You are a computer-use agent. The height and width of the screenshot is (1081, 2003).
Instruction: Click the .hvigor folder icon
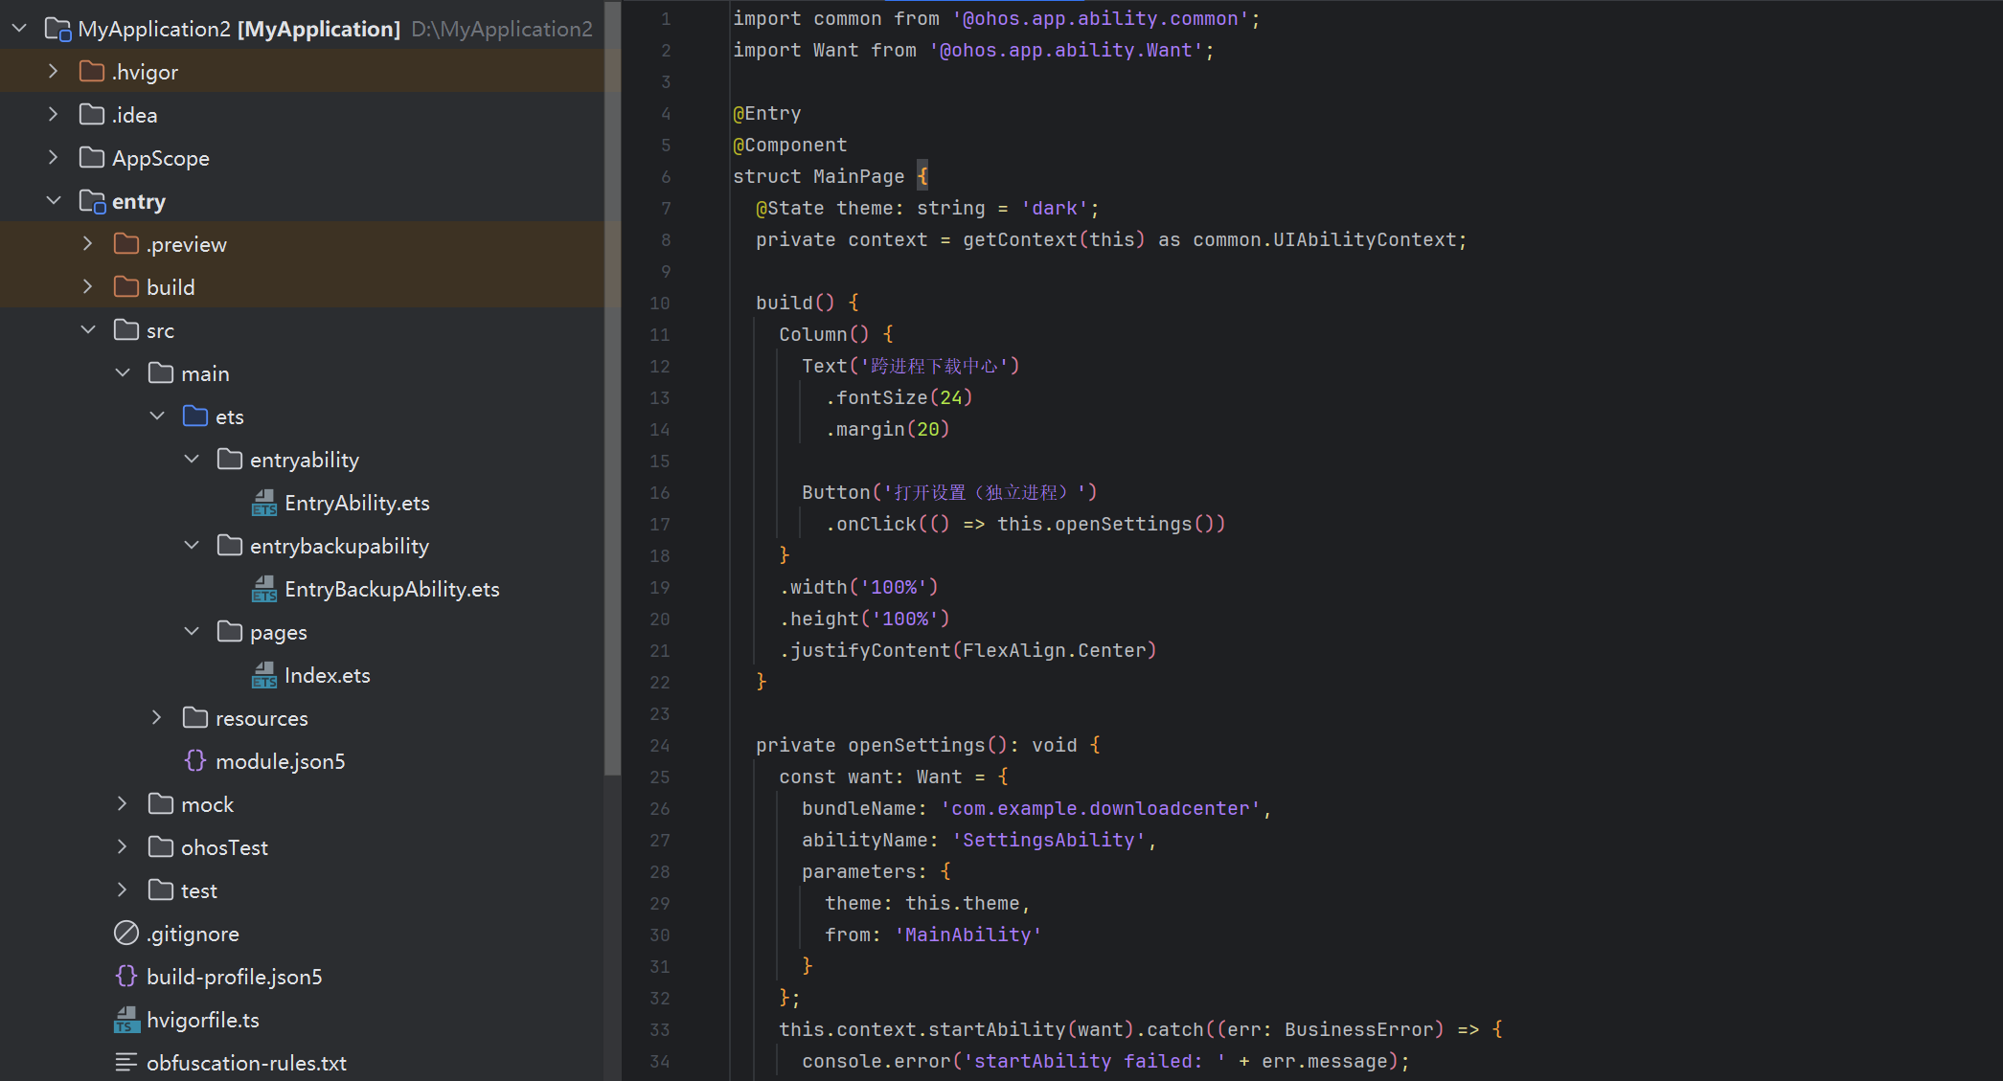click(x=92, y=72)
